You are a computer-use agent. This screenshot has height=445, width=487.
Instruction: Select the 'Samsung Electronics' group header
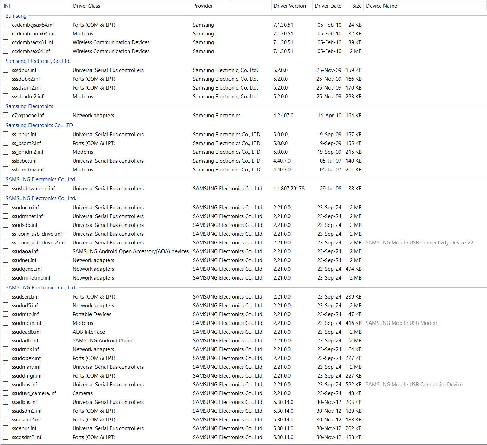tap(29, 106)
